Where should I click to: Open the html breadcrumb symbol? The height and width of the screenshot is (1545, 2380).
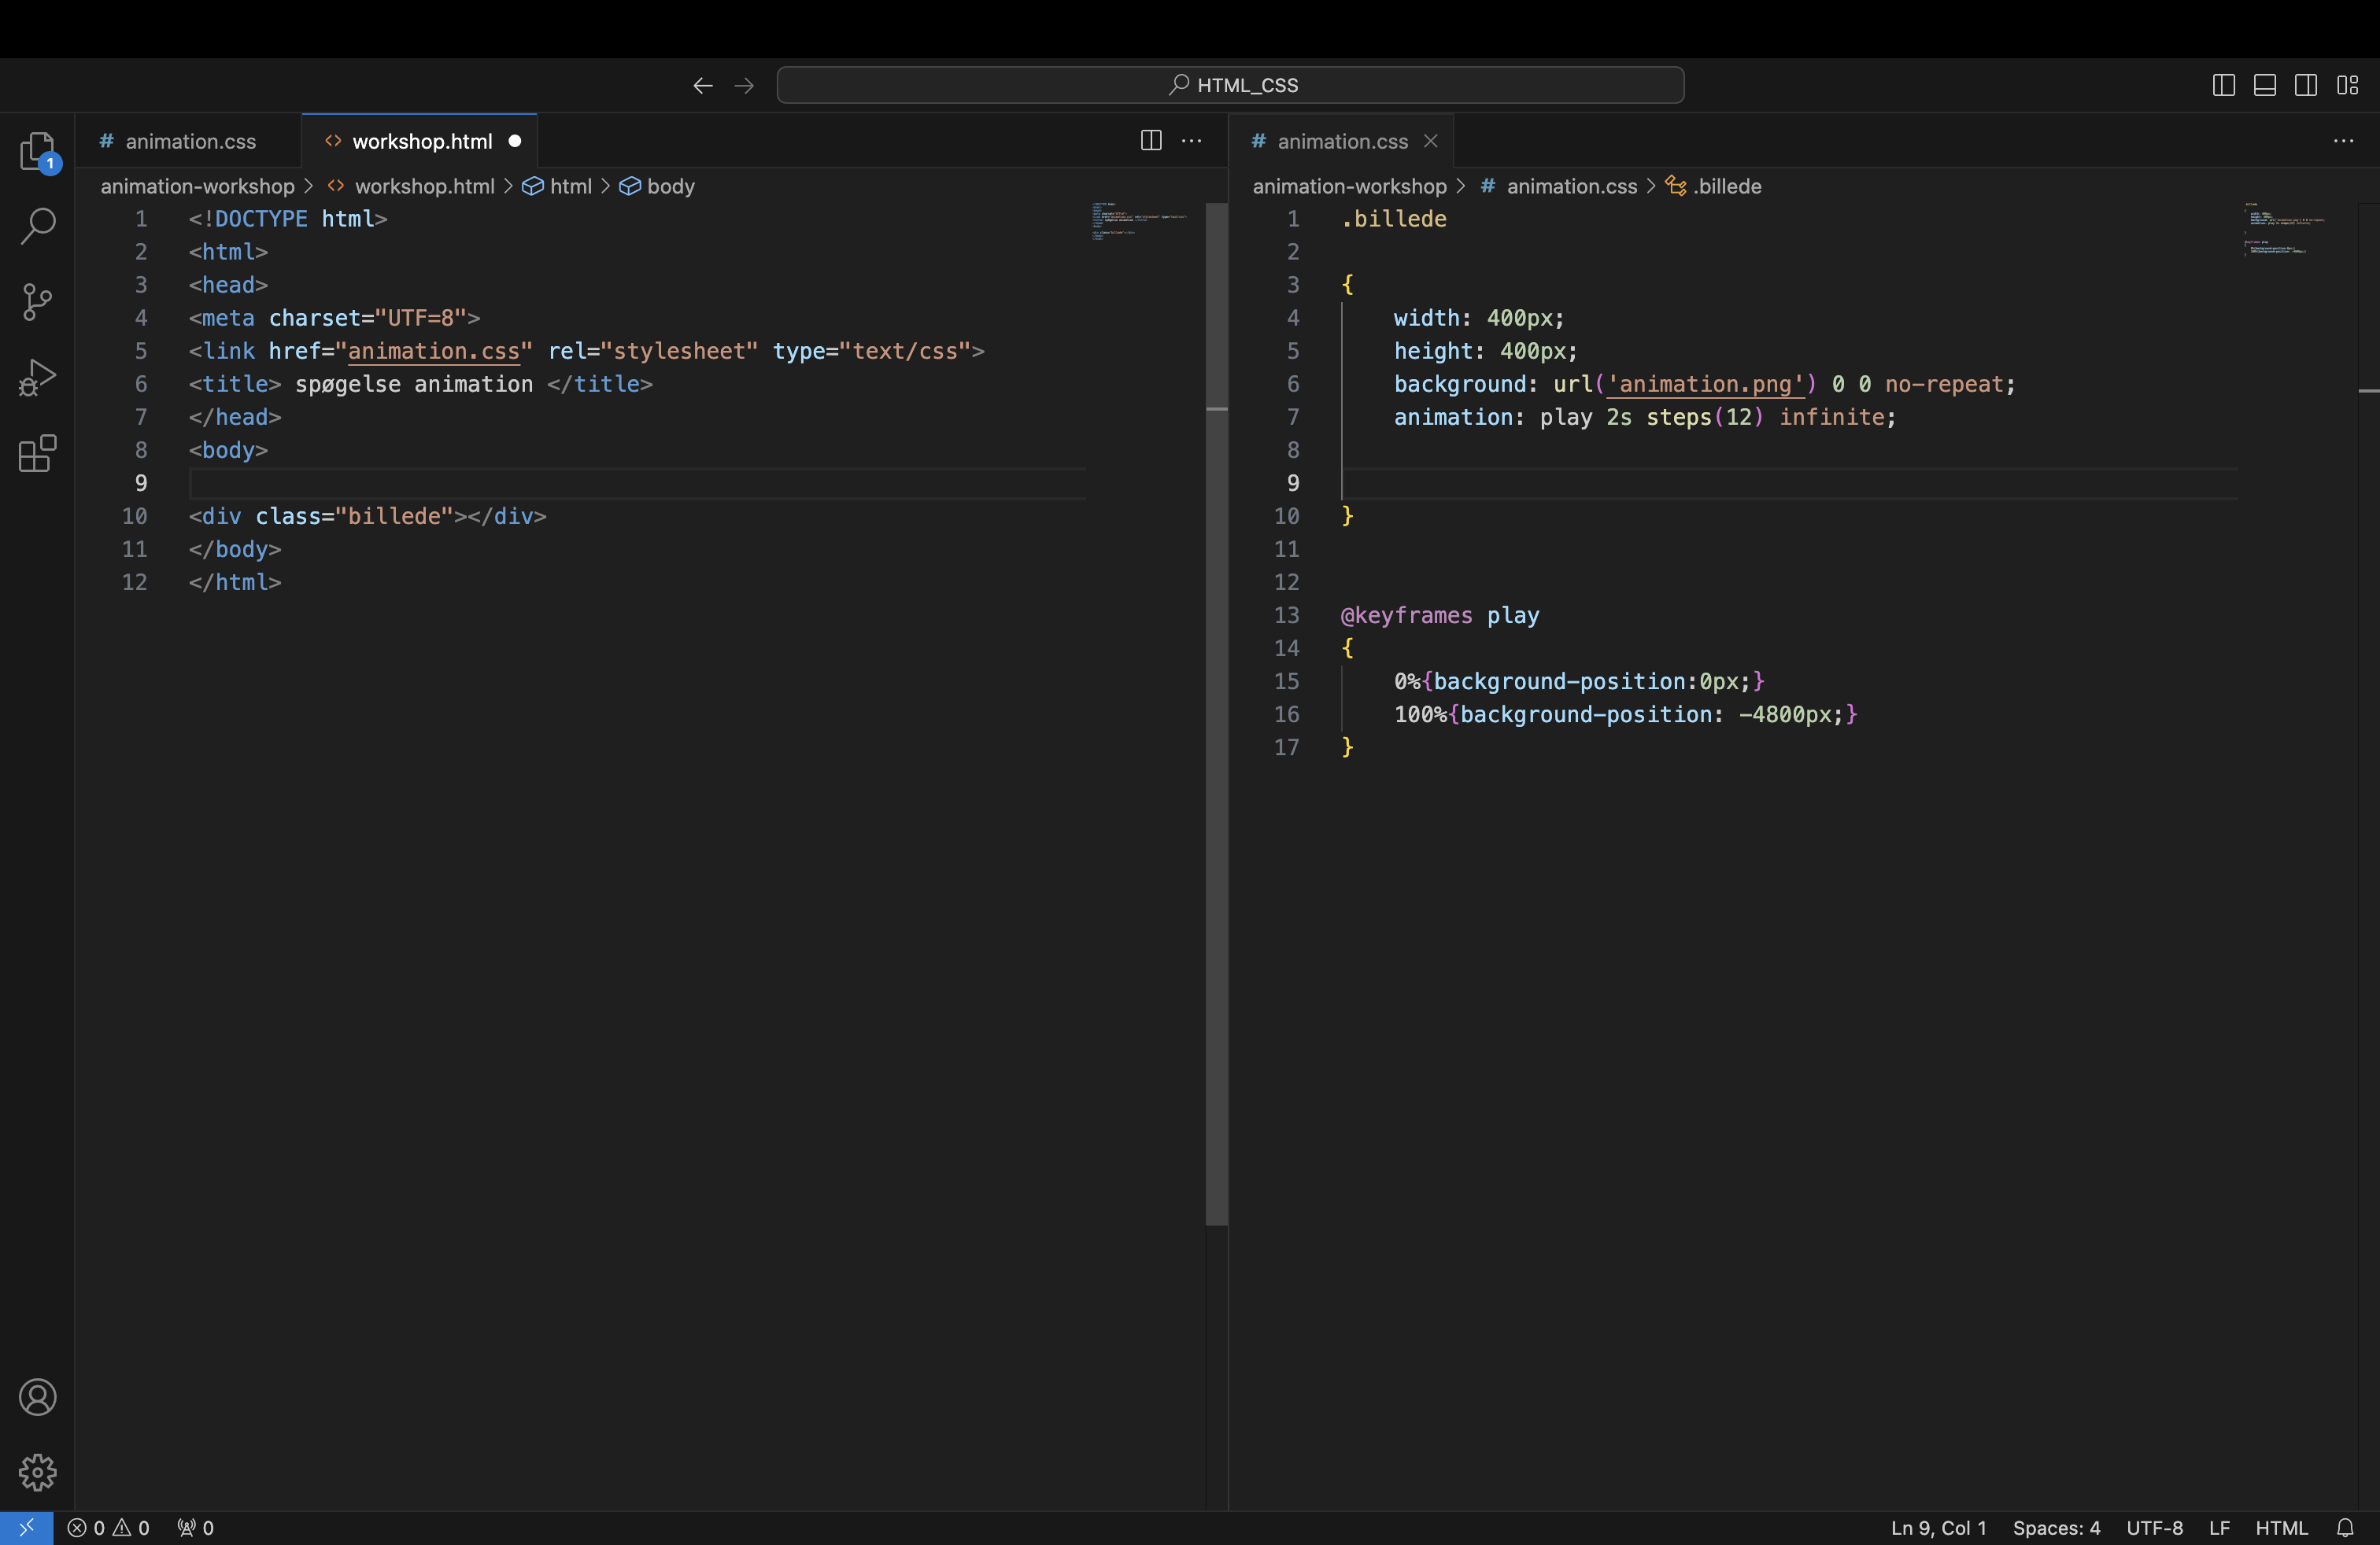pyautogui.click(x=558, y=186)
